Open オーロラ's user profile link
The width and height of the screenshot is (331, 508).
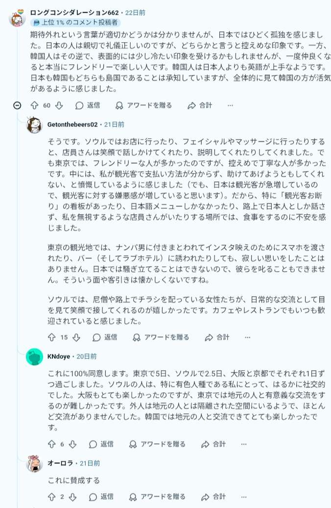point(60,463)
